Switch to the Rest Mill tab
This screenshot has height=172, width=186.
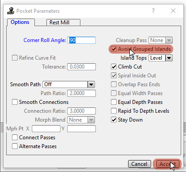[x=63, y=23]
